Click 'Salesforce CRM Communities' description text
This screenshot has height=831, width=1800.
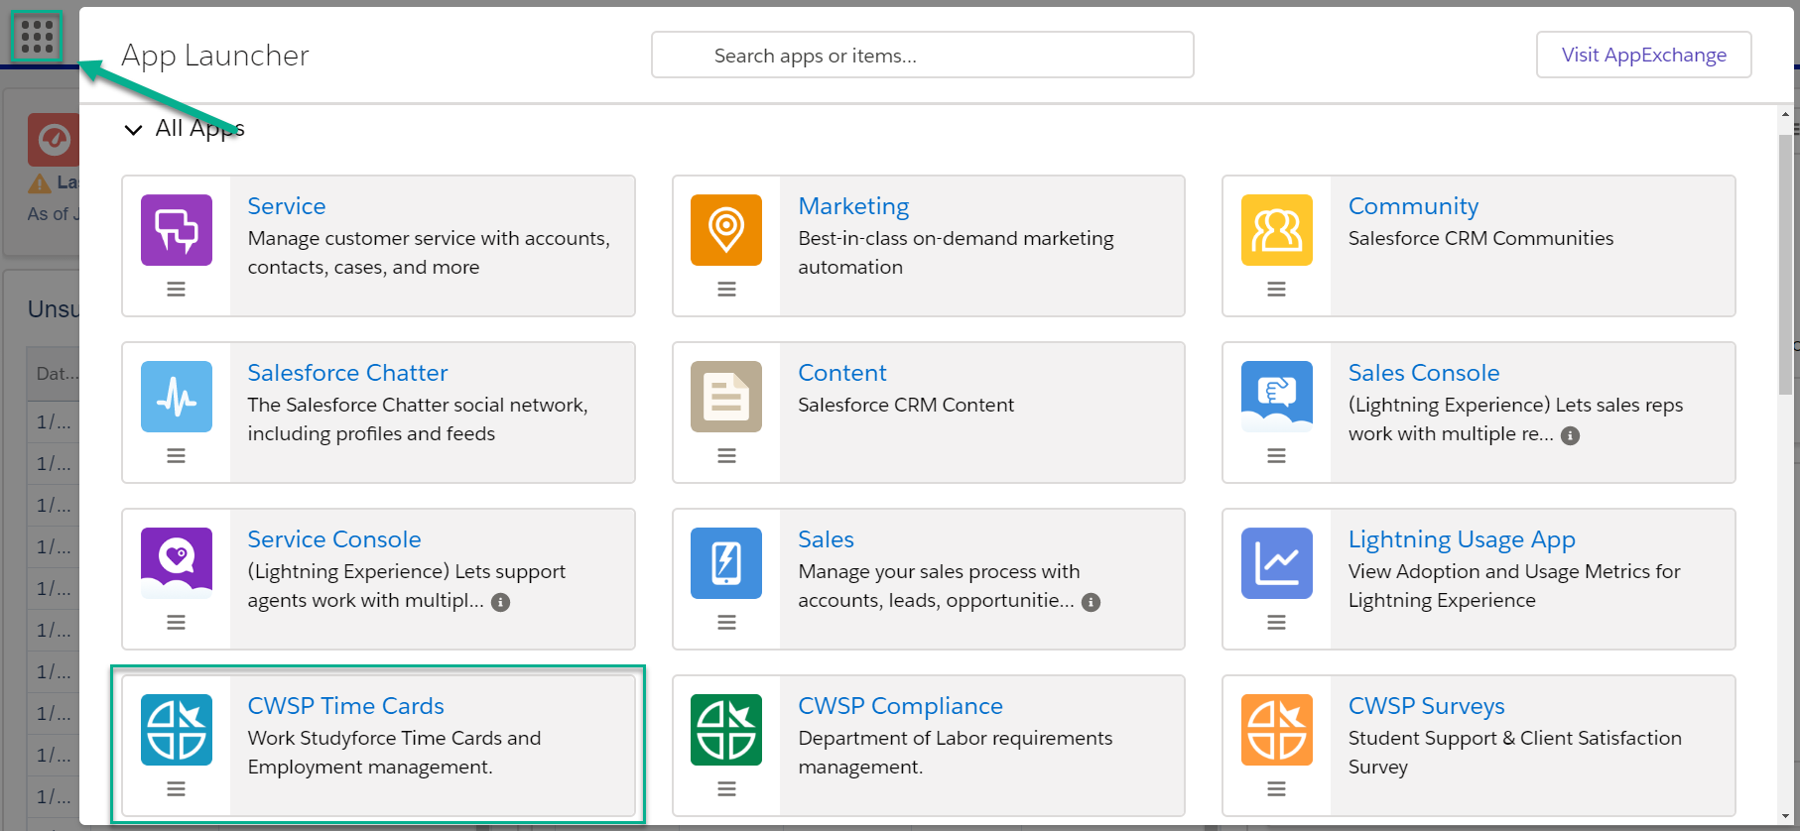(x=1480, y=238)
